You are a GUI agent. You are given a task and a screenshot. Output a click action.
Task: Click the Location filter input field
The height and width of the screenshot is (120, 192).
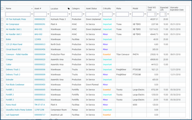pyautogui.click(x=59, y=14)
